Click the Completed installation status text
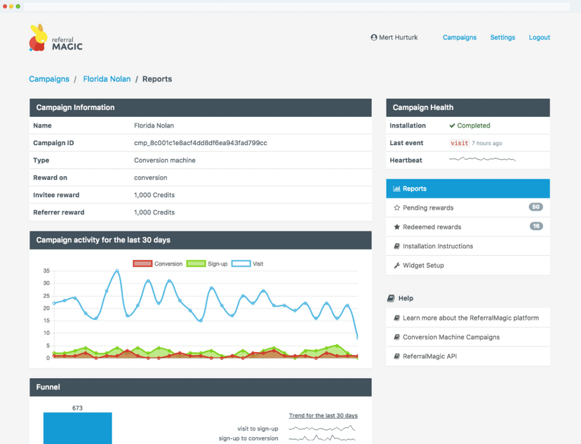The image size is (581, 444). (473, 126)
